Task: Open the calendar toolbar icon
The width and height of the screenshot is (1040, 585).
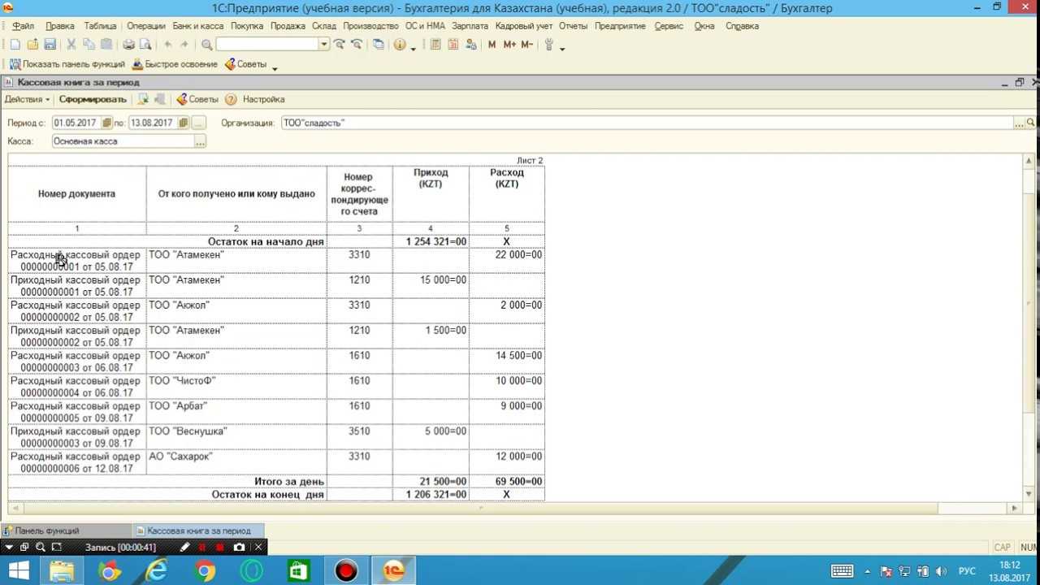Action: 452,45
